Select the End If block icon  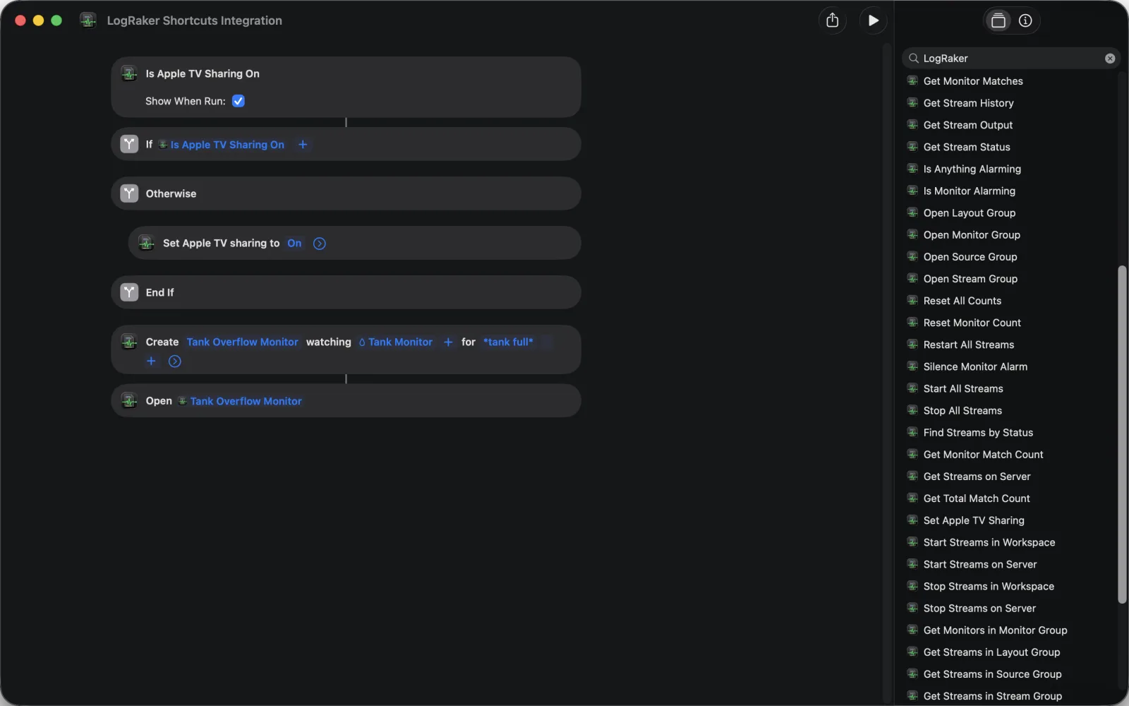[129, 292]
